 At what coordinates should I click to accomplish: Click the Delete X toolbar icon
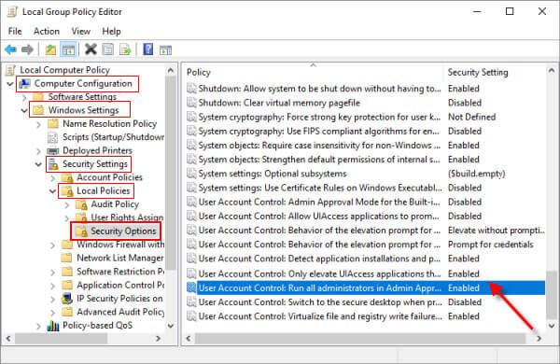coord(91,49)
